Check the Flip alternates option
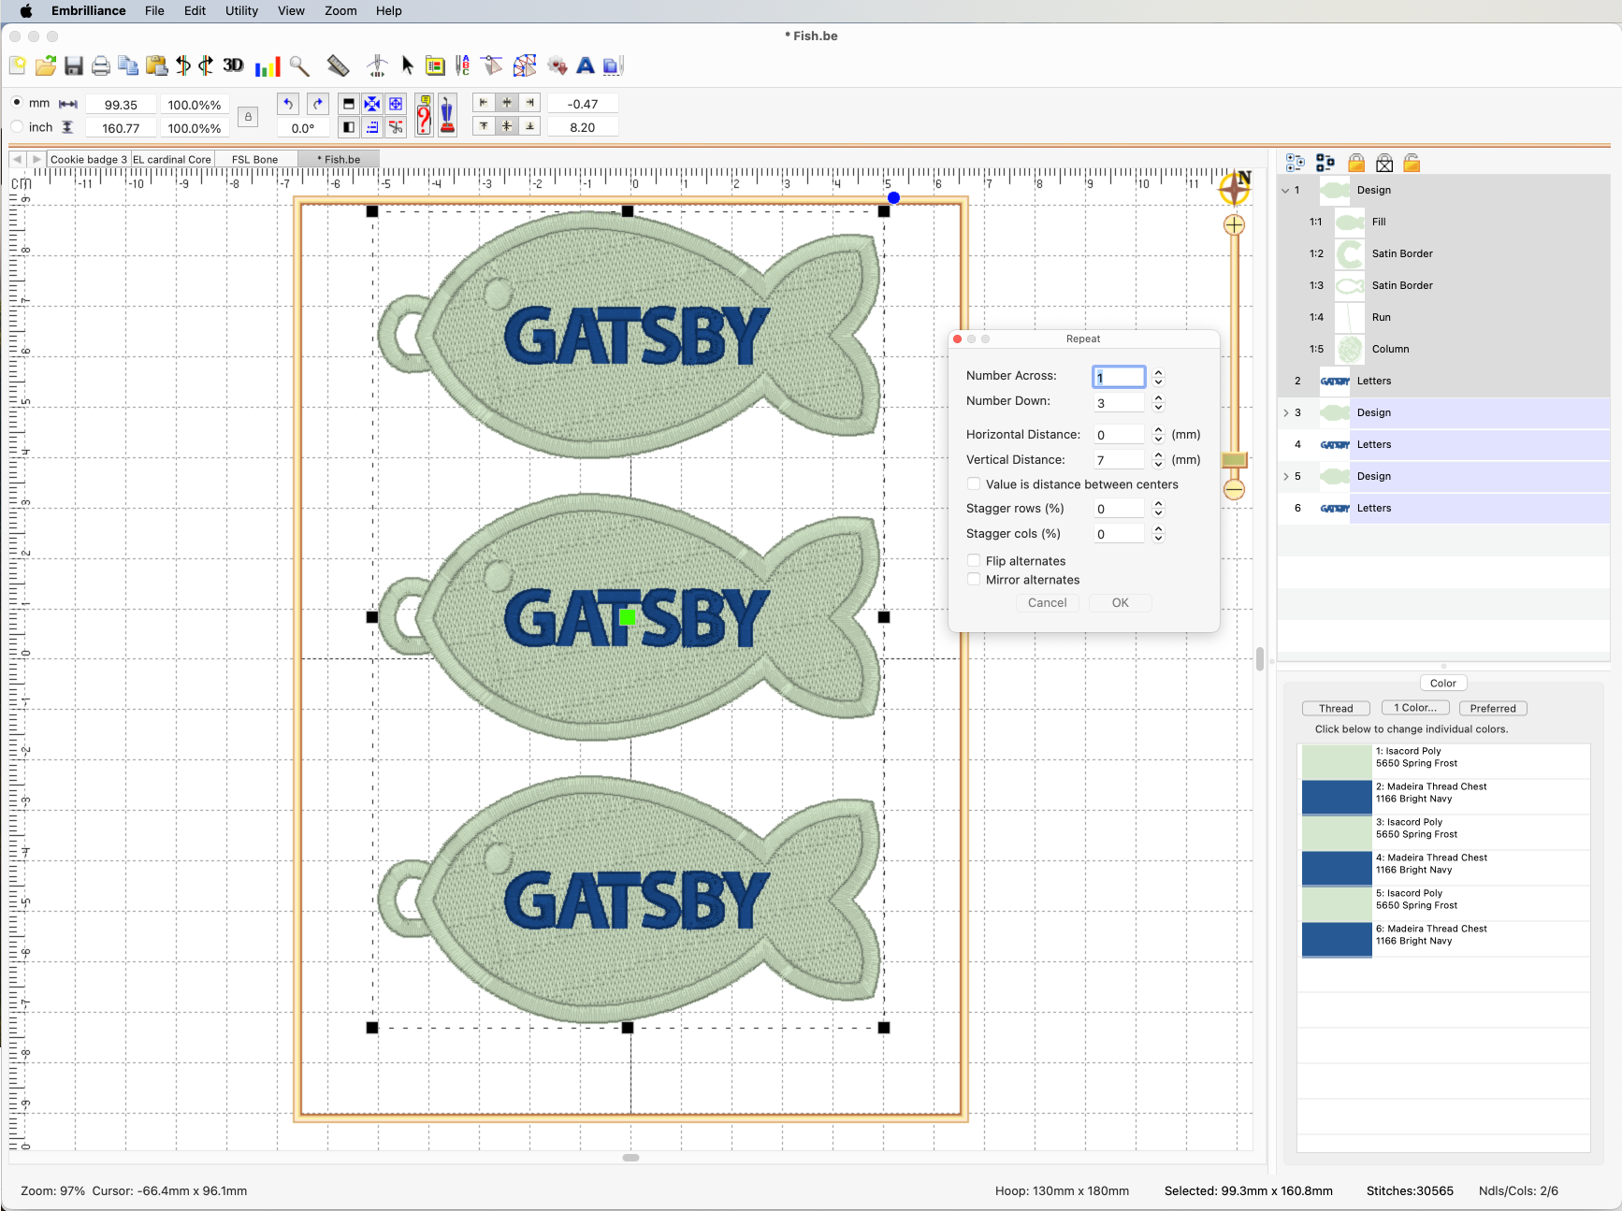This screenshot has height=1211, width=1622. coord(974,561)
